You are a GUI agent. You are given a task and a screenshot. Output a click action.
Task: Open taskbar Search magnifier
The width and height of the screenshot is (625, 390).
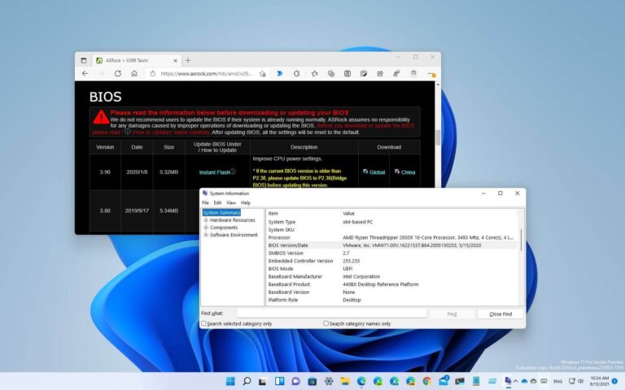[247, 381]
